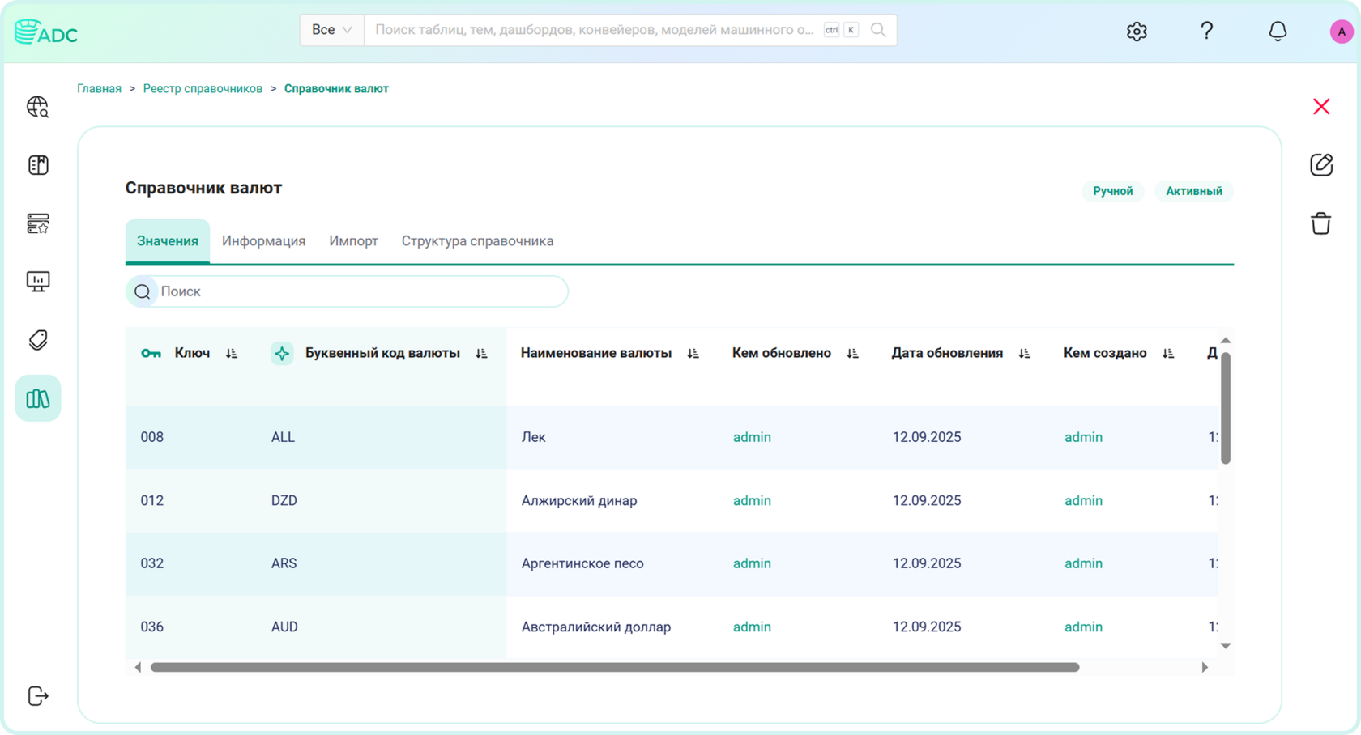Click the logout sidebar icon
This screenshot has height=735, width=1361.
tap(38, 696)
